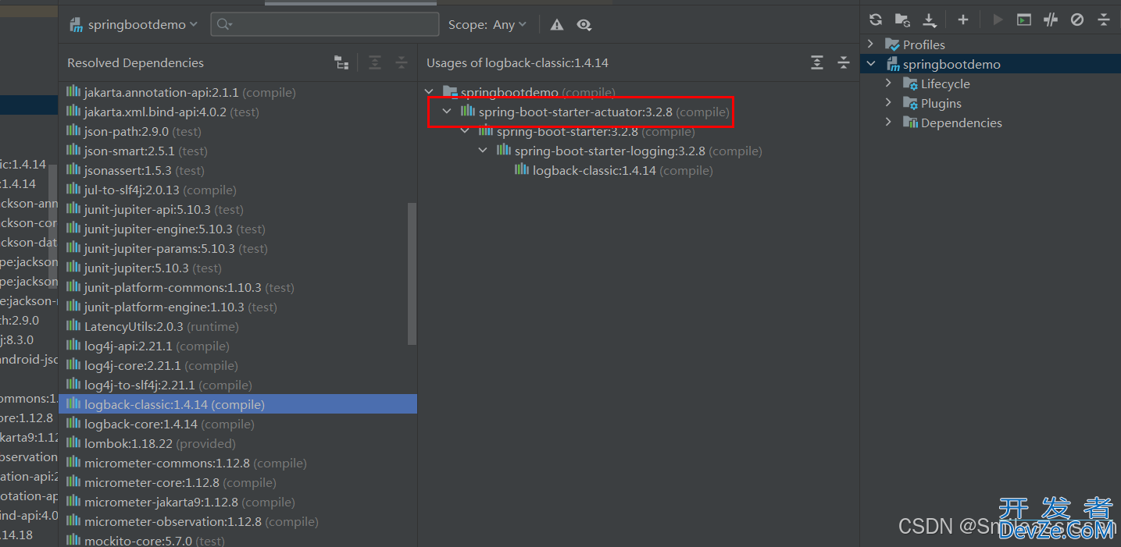This screenshot has width=1121, height=547.
Task: Select Dependencies in Maven tree
Action: (x=961, y=123)
